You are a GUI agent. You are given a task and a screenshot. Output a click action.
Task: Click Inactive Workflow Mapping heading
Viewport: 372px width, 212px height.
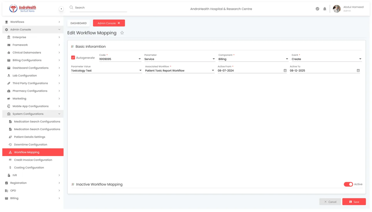99,184
